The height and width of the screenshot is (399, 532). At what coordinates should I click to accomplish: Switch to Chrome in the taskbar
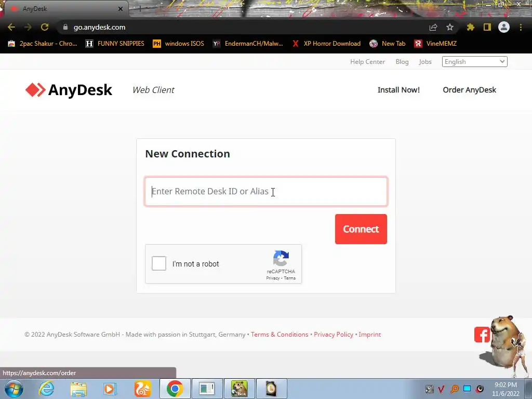[175, 389]
